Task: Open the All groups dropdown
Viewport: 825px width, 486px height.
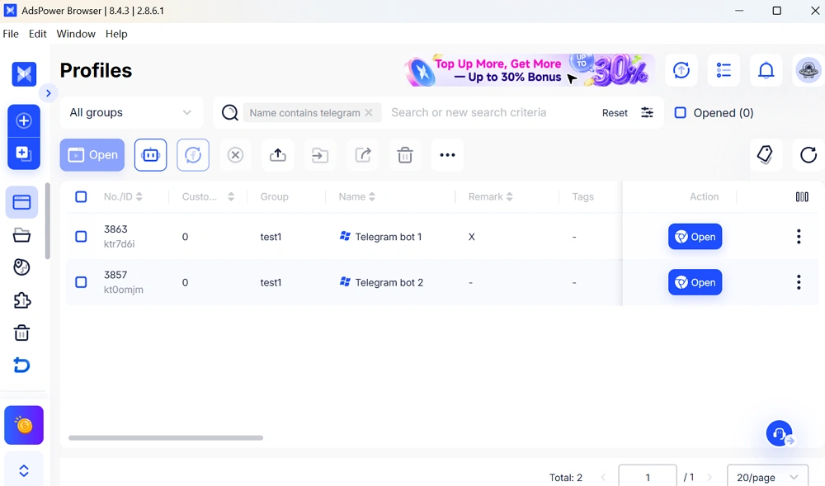Action: [x=131, y=112]
